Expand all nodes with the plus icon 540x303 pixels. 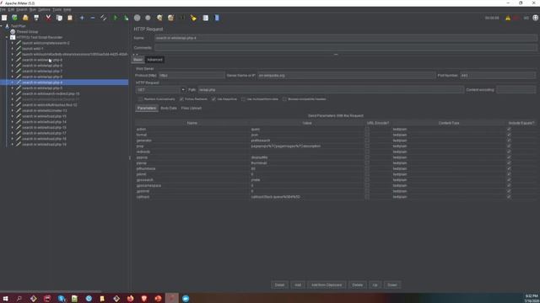point(82,18)
